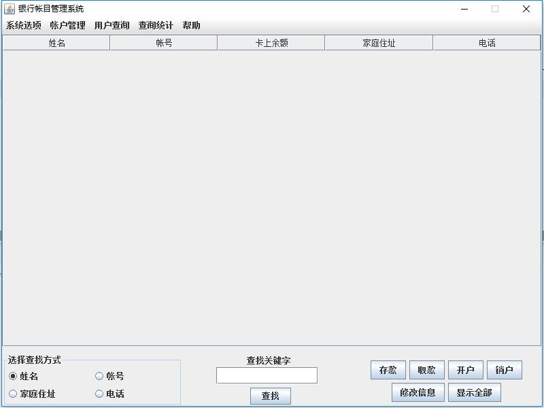544x408 pixels.
Task: Click the 开户 open account button
Action: [466, 369]
